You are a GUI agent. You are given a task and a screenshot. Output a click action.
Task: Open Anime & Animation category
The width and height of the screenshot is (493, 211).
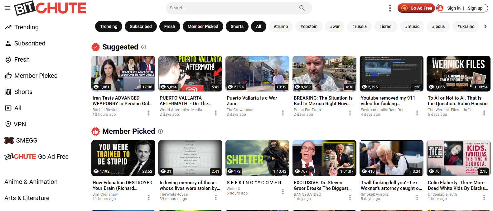click(x=31, y=182)
